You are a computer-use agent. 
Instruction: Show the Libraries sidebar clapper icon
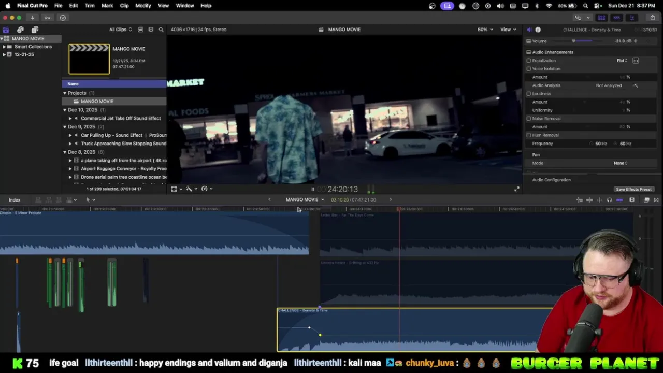tap(6, 30)
